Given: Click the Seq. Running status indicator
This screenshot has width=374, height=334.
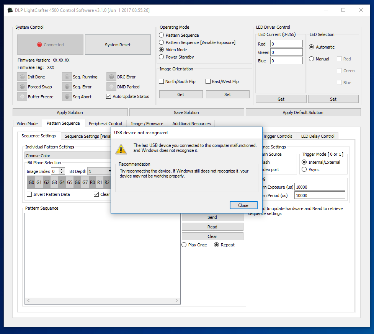Looking at the screenshot, I should coord(67,77).
